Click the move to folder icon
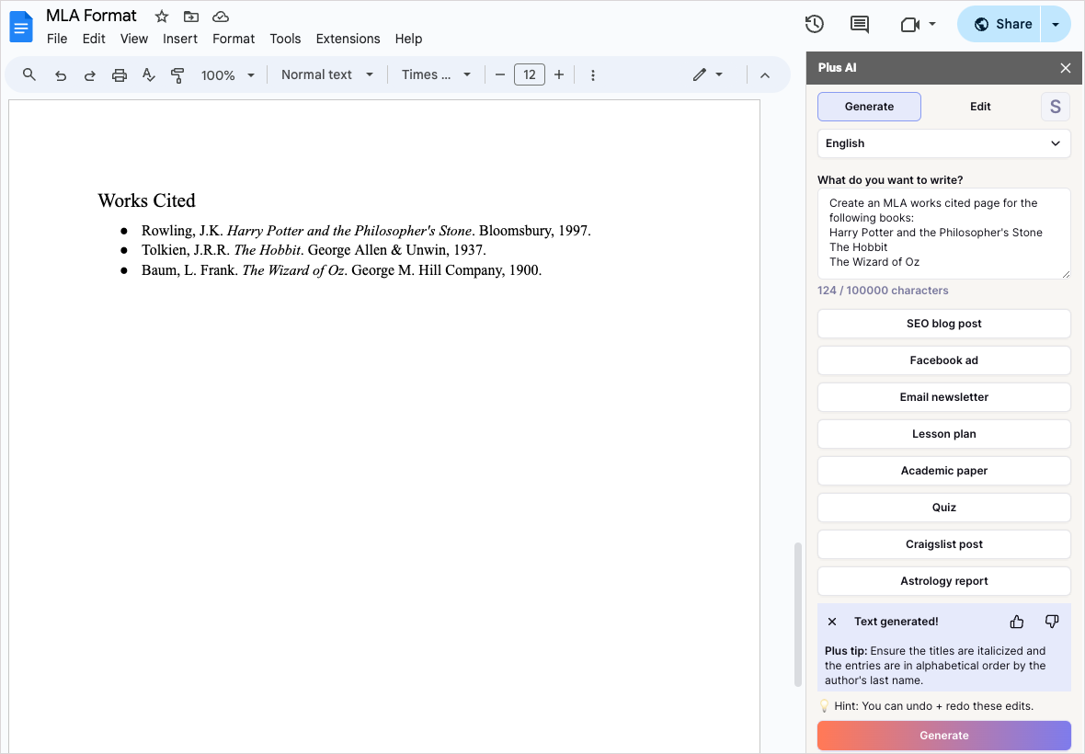 click(x=191, y=16)
